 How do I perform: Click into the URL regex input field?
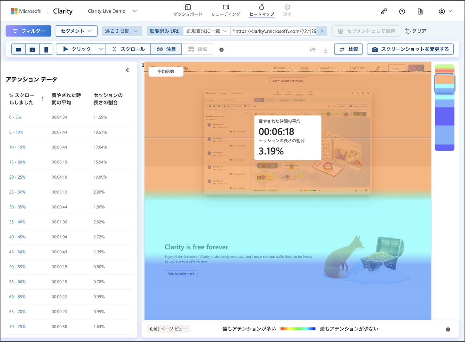(274, 31)
